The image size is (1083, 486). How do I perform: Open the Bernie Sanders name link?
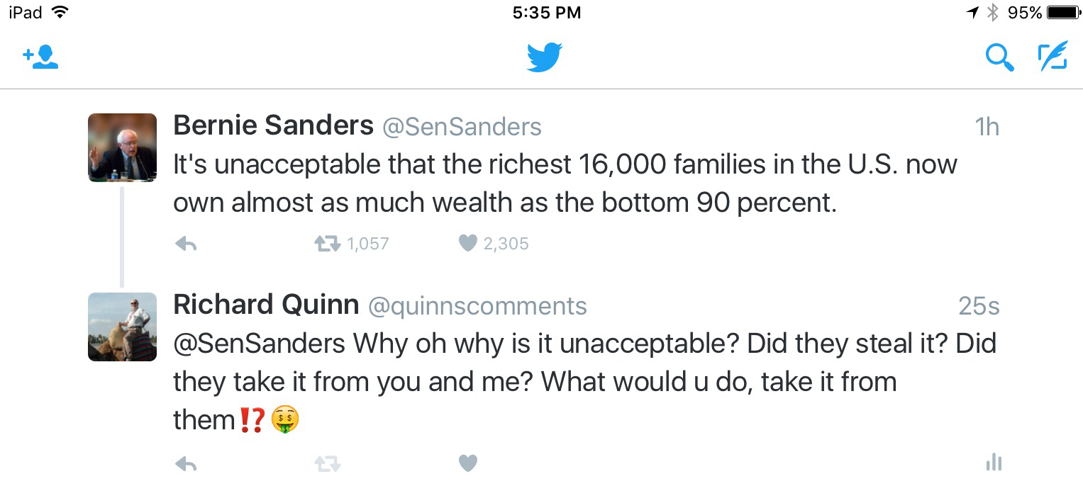pos(273,126)
